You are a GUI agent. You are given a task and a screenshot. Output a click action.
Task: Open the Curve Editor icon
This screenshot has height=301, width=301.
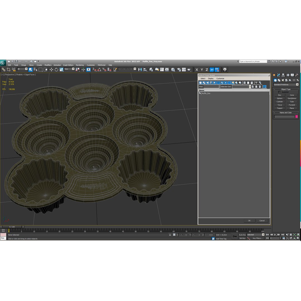[162, 69]
